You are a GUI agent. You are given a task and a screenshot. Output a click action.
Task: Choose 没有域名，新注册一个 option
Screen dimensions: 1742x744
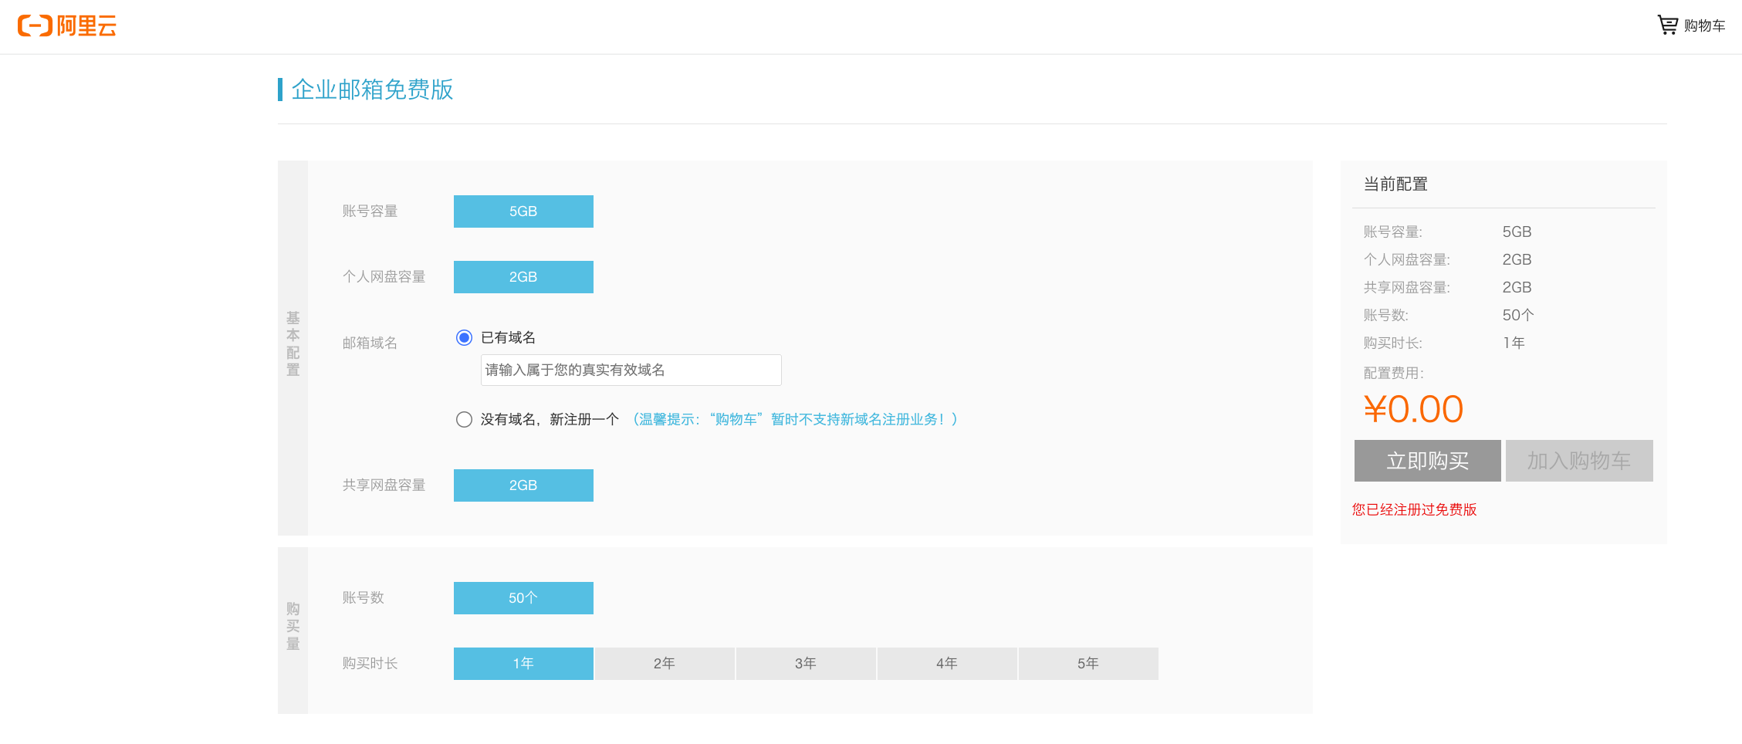[x=464, y=419]
